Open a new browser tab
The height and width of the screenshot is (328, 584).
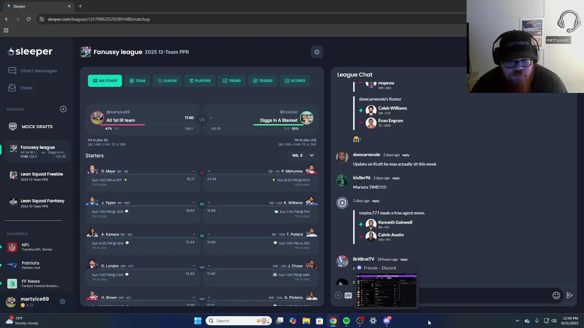tap(80, 6)
